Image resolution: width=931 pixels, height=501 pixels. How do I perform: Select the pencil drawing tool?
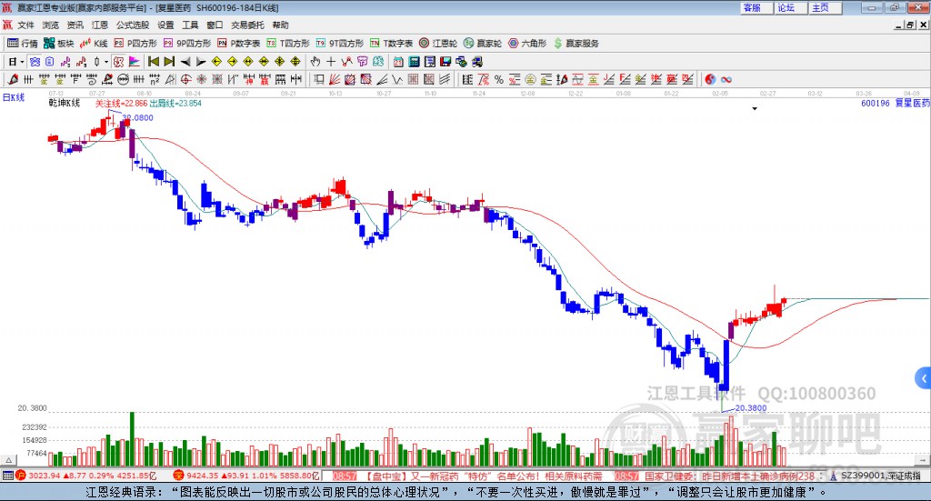13,79
